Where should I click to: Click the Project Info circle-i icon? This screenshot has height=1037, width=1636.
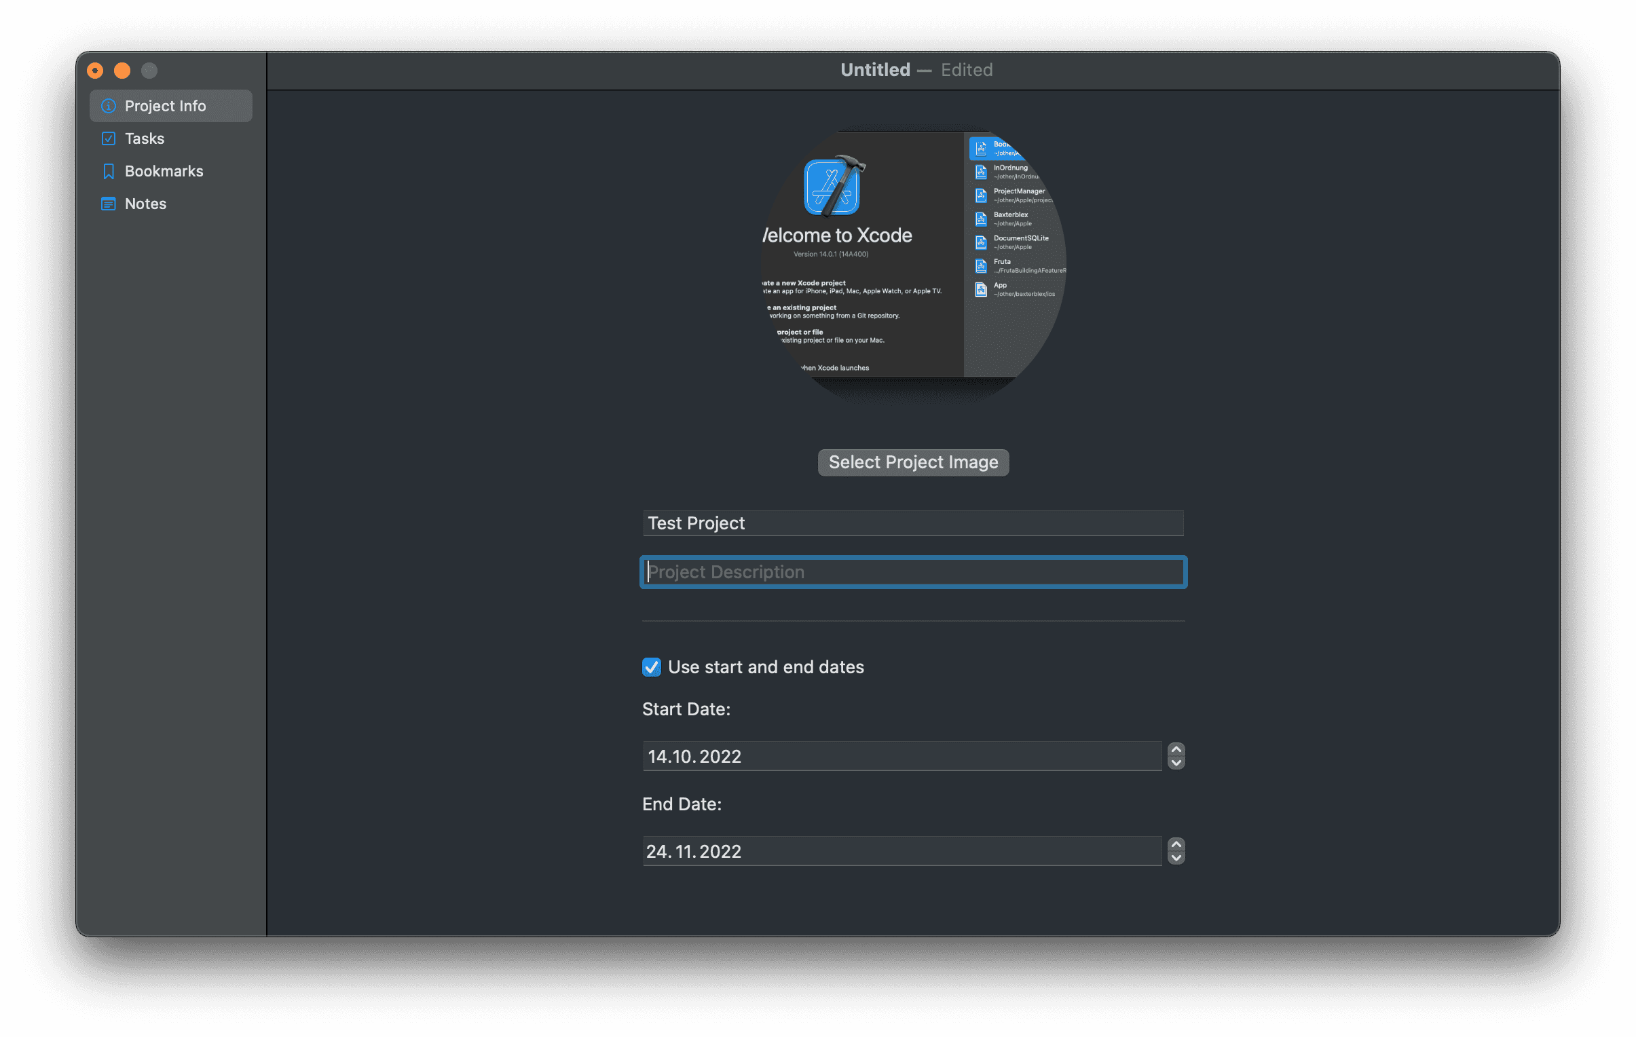tap(109, 106)
